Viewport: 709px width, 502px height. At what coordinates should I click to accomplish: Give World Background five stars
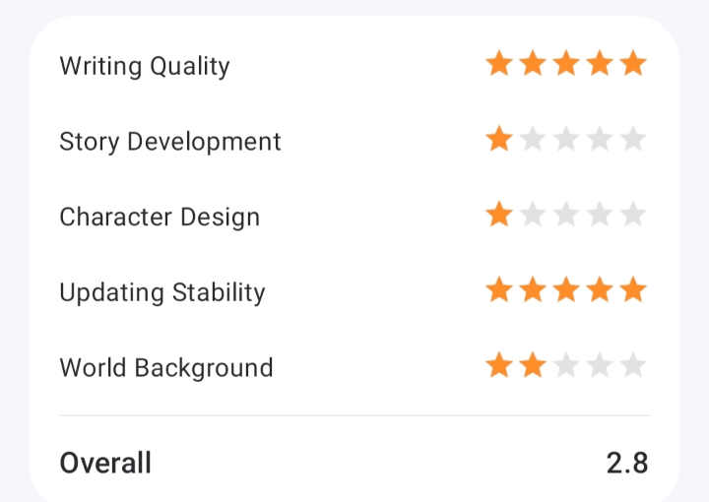pyautogui.click(x=633, y=365)
